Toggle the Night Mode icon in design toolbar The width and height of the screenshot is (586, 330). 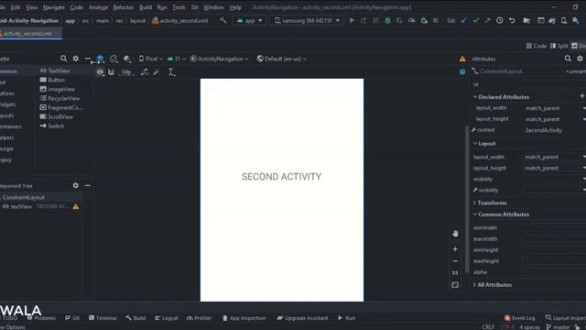127,59
